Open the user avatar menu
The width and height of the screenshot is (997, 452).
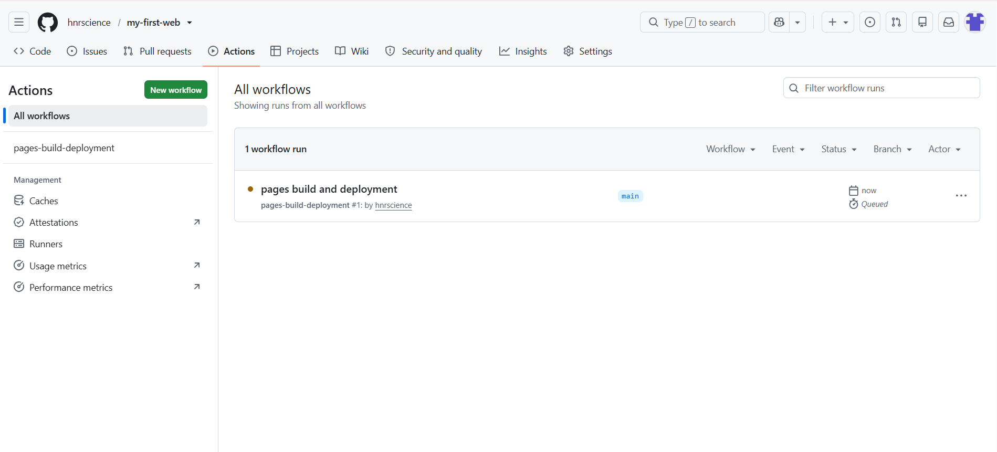click(975, 22)
